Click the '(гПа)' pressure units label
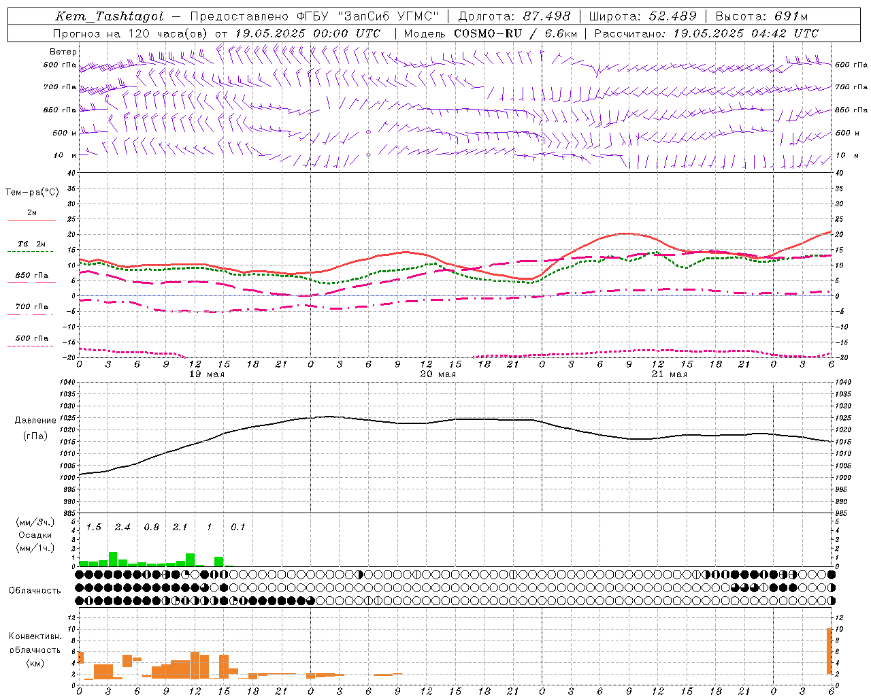 pos(35,436)
